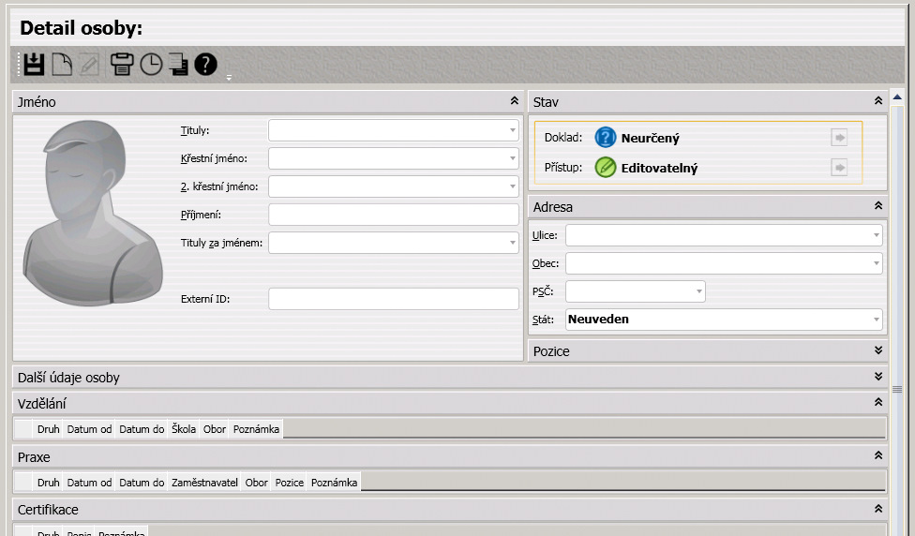Open the Tituly dropdown
The image size is (915, 536).
pyautogui.click(x=512, y=130)
